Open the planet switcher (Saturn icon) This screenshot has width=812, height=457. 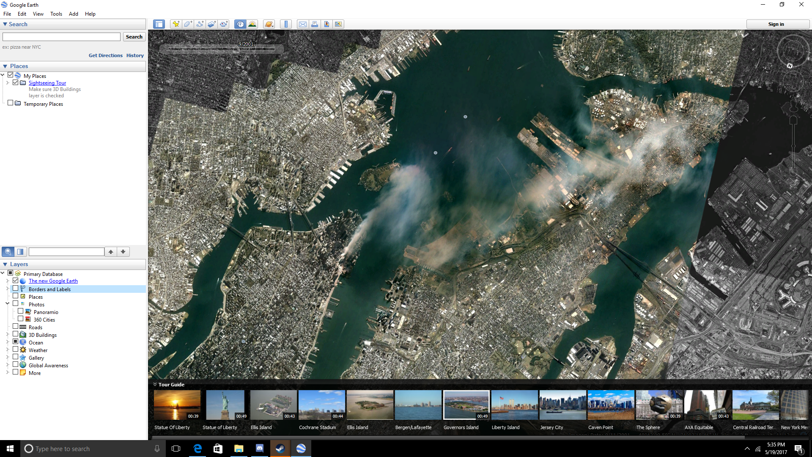[x=269, y=24]
